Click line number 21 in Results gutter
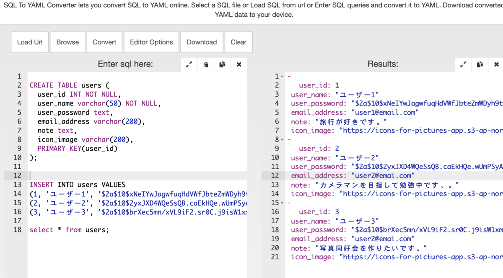503x278 pixels. 275,257
